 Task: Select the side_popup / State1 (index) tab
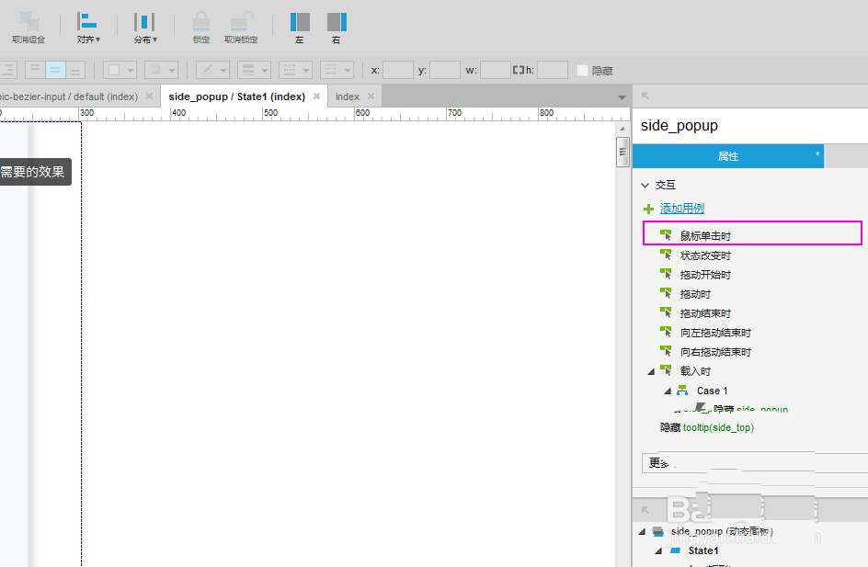(237, 96)
